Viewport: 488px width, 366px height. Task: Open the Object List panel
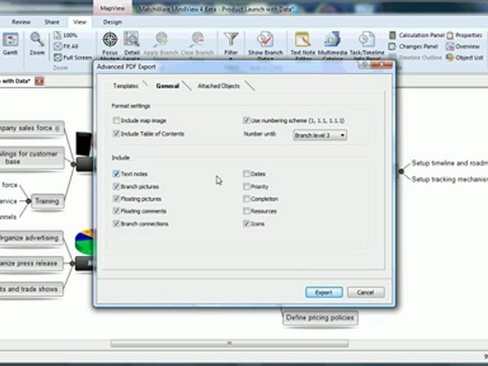(465, 57)
